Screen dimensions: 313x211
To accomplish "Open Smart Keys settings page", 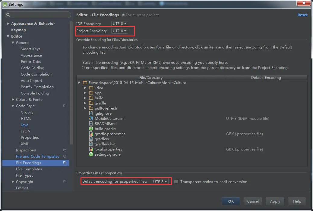I will click(30, 49).
